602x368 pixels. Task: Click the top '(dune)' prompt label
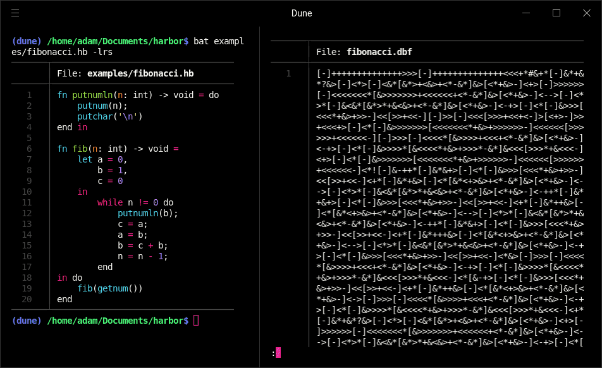[x=27, y=41]
